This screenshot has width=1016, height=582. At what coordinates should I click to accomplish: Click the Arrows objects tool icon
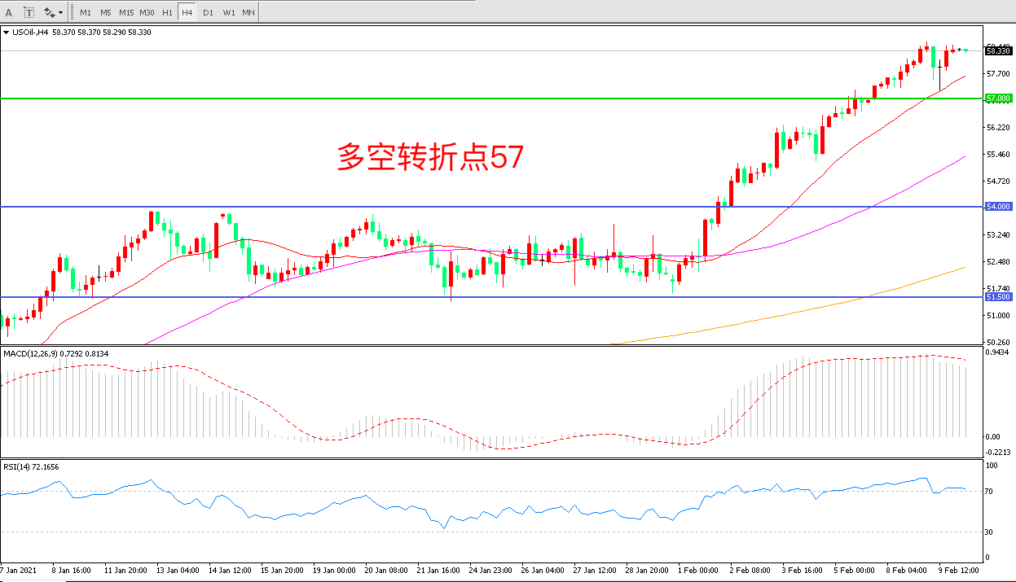[x=50, y=12]
